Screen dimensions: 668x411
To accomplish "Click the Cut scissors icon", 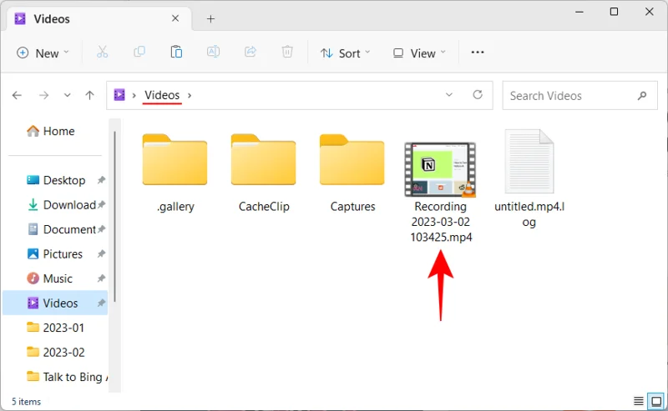I will point(102,53).
